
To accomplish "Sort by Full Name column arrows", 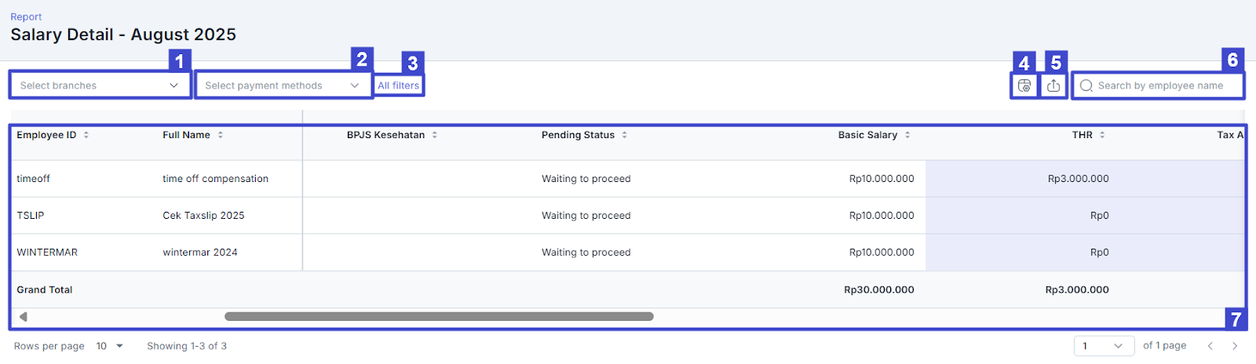I will coord(221,135).
